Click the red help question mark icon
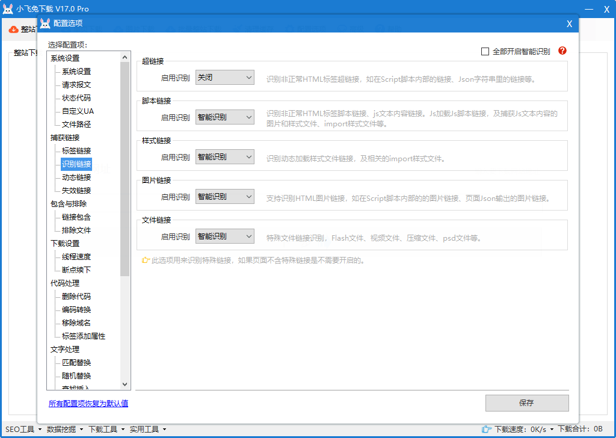Screen dimensions: 616x438 pos(562,51)
